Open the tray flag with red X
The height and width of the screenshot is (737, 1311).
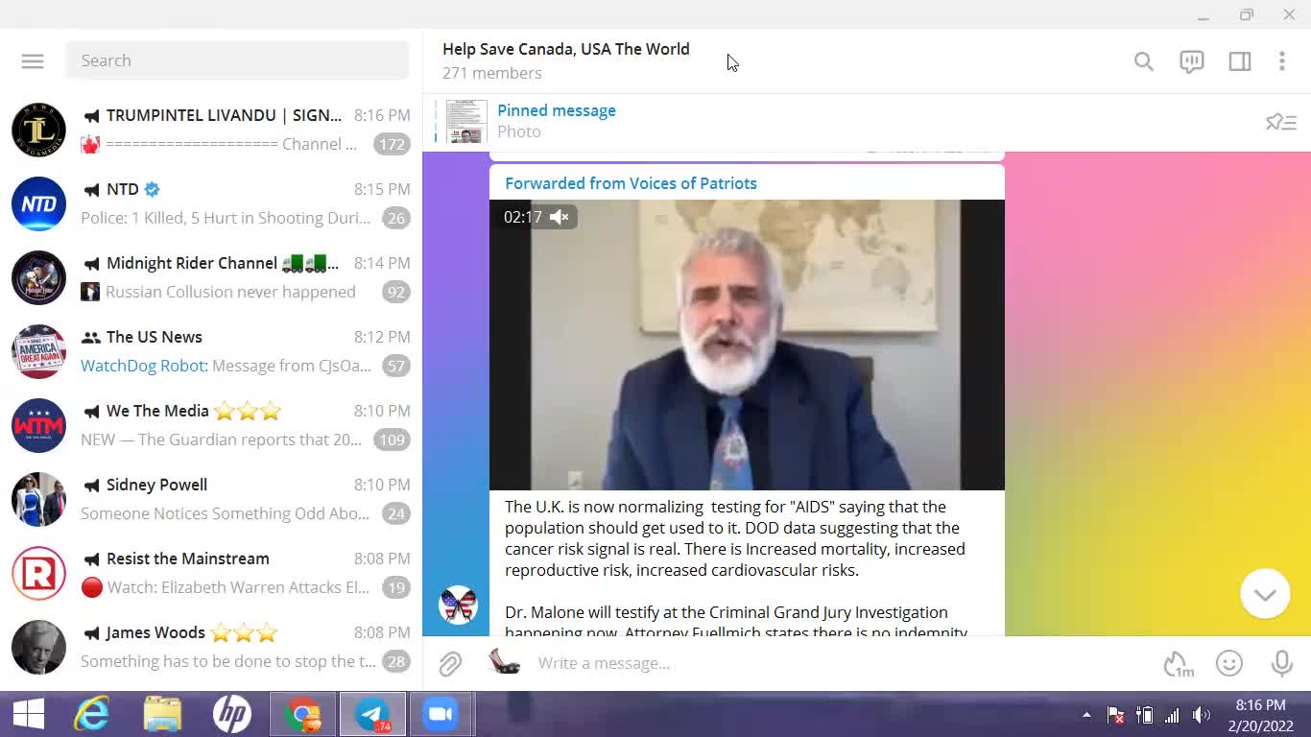coord(1115,715)
